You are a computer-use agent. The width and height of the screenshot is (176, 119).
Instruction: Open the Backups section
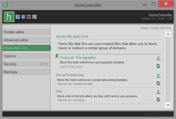click(x=26, y=72)
